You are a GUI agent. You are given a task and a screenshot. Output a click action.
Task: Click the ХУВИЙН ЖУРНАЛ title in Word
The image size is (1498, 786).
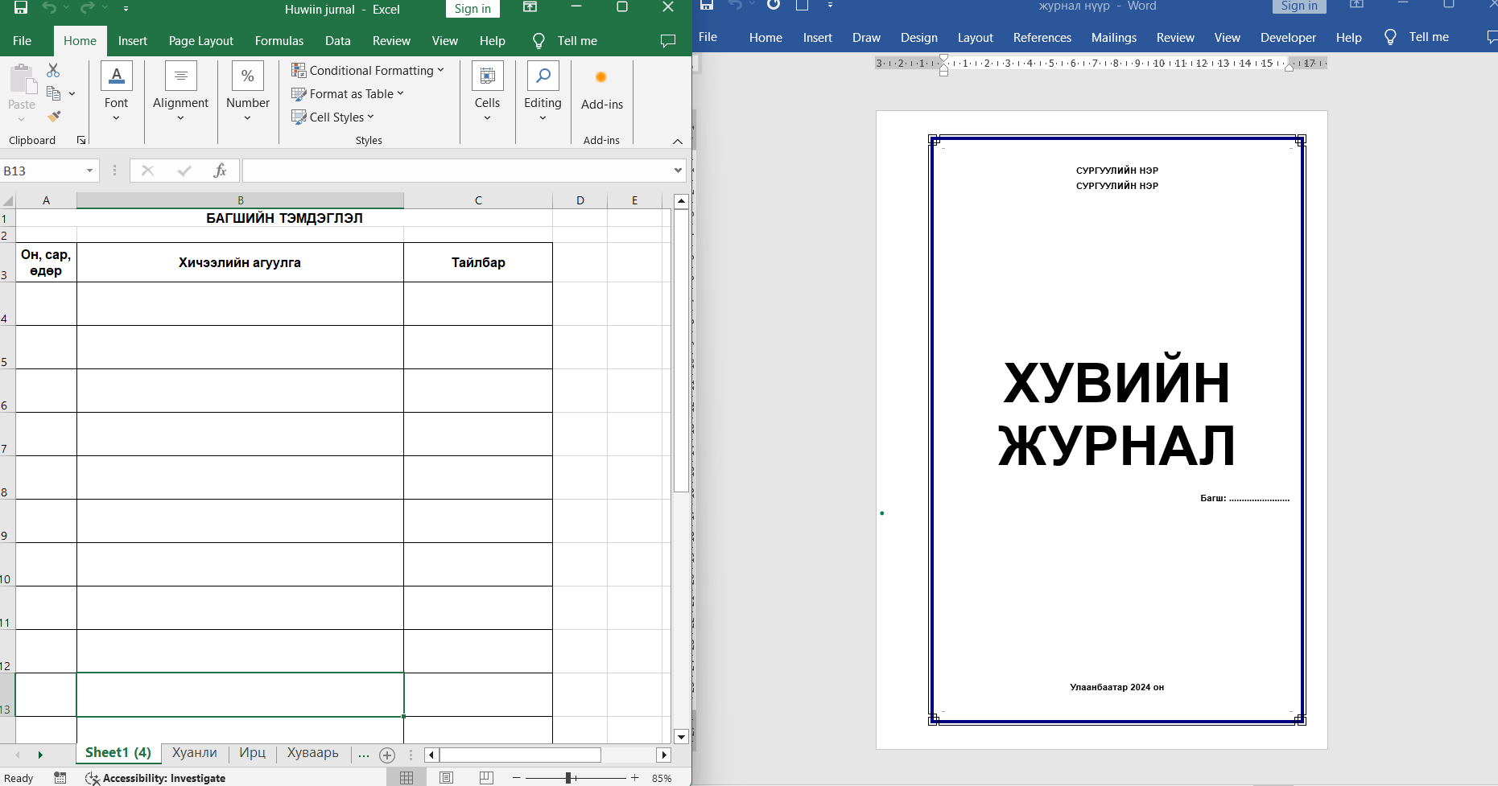pos(1116,414)
